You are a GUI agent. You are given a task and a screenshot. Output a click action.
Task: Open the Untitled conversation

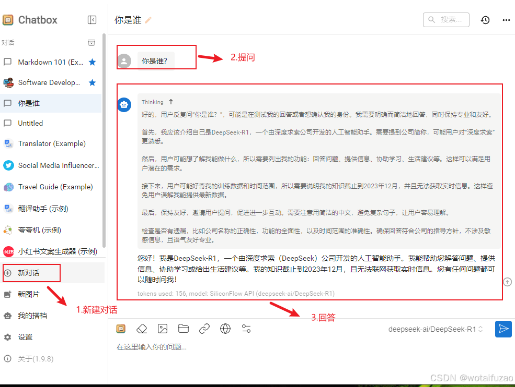click(51, 123)
